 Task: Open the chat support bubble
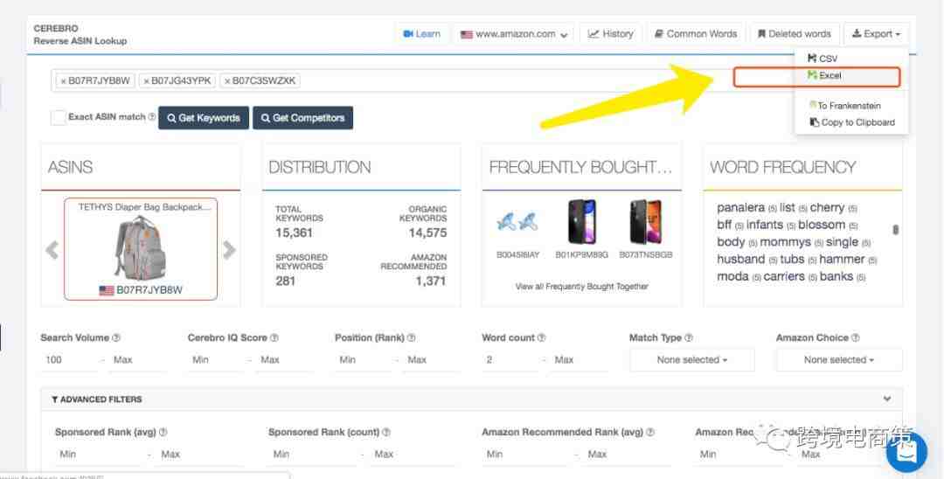point(906,452)
